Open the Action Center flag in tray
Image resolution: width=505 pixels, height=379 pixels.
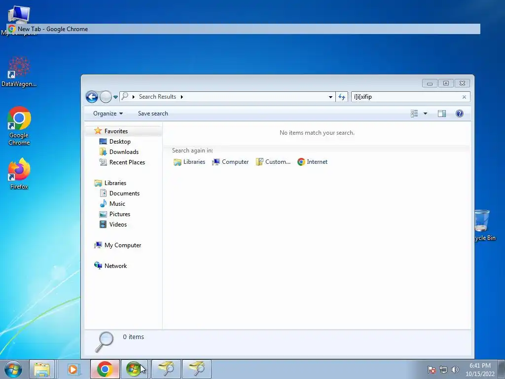pos(431,370)
